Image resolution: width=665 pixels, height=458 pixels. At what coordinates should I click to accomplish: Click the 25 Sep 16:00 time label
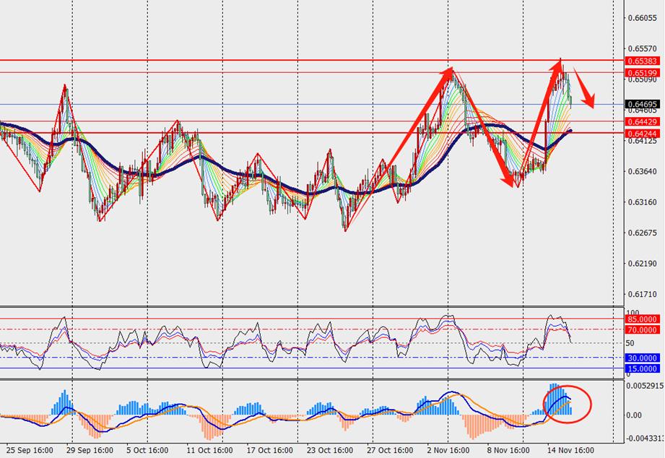point(30,450)
